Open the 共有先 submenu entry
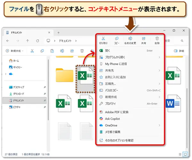Screen dimensions: 192x160 [x=130, y=70]
